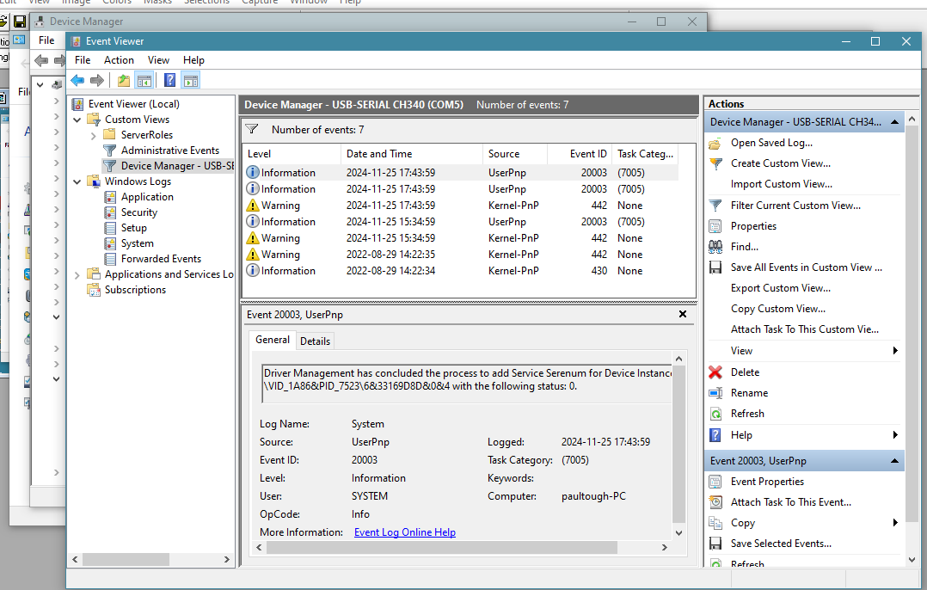Click Import Custom View action
This screenshot has width=927, height=590.
[x=782, y=184]
